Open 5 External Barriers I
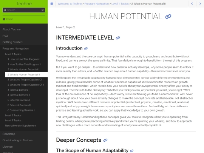 pyautogui.click(x=19, y=100)
